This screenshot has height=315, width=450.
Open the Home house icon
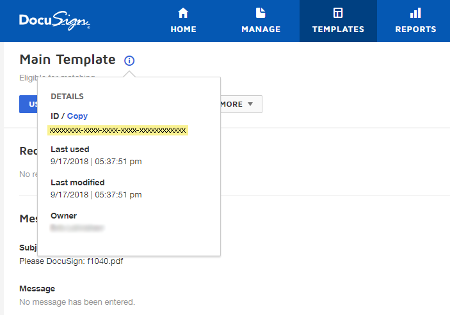(183, 13)
